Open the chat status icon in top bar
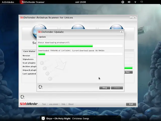Image resolution: width=161 pixels, height=121 pixels. [x=142, y=2]
